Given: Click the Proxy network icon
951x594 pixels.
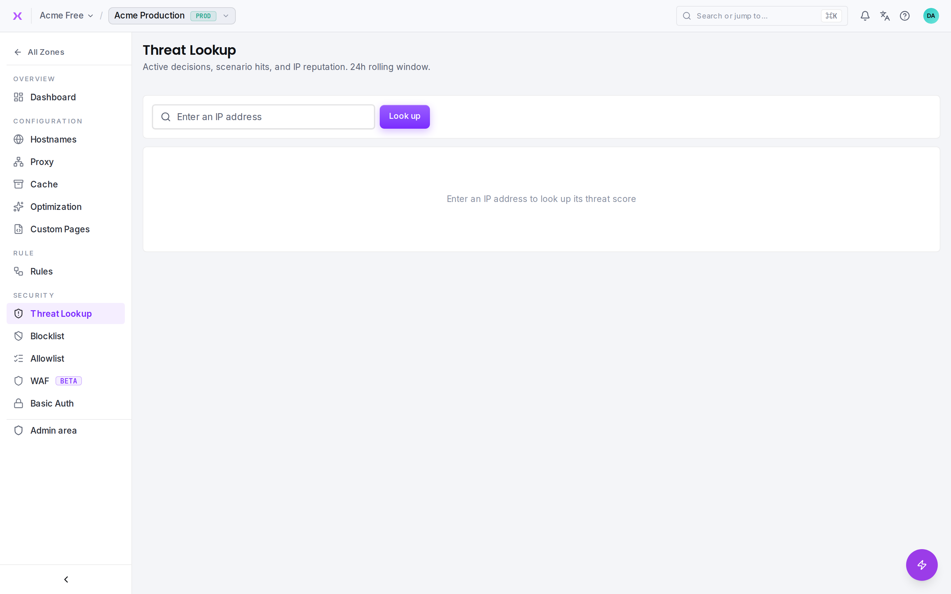Looking at the screenshot, I should [18, 162].
